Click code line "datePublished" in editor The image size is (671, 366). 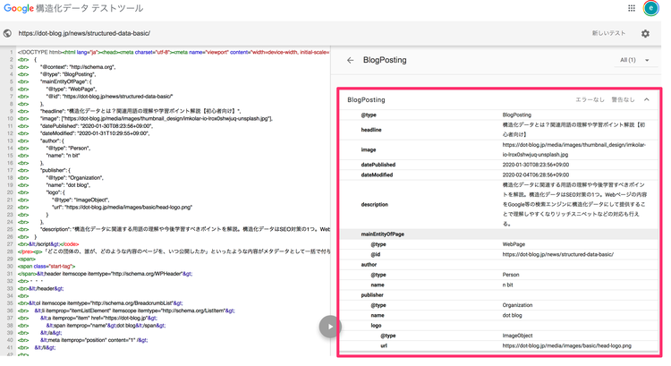[97, 126]
